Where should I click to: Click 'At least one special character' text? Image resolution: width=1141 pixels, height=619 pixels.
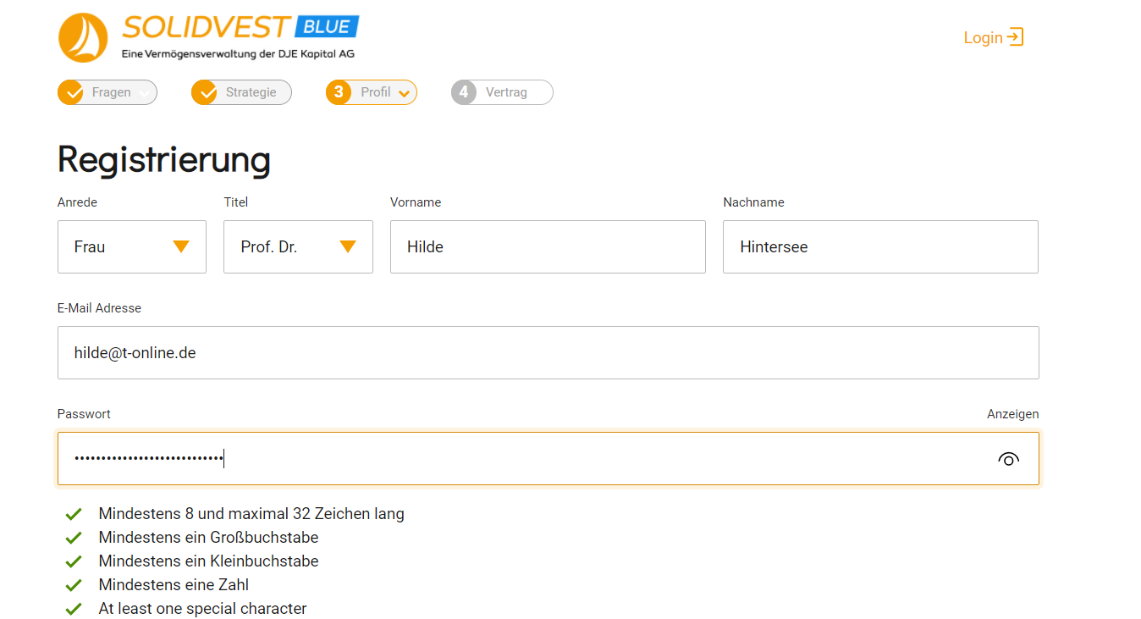coord(202,609)
